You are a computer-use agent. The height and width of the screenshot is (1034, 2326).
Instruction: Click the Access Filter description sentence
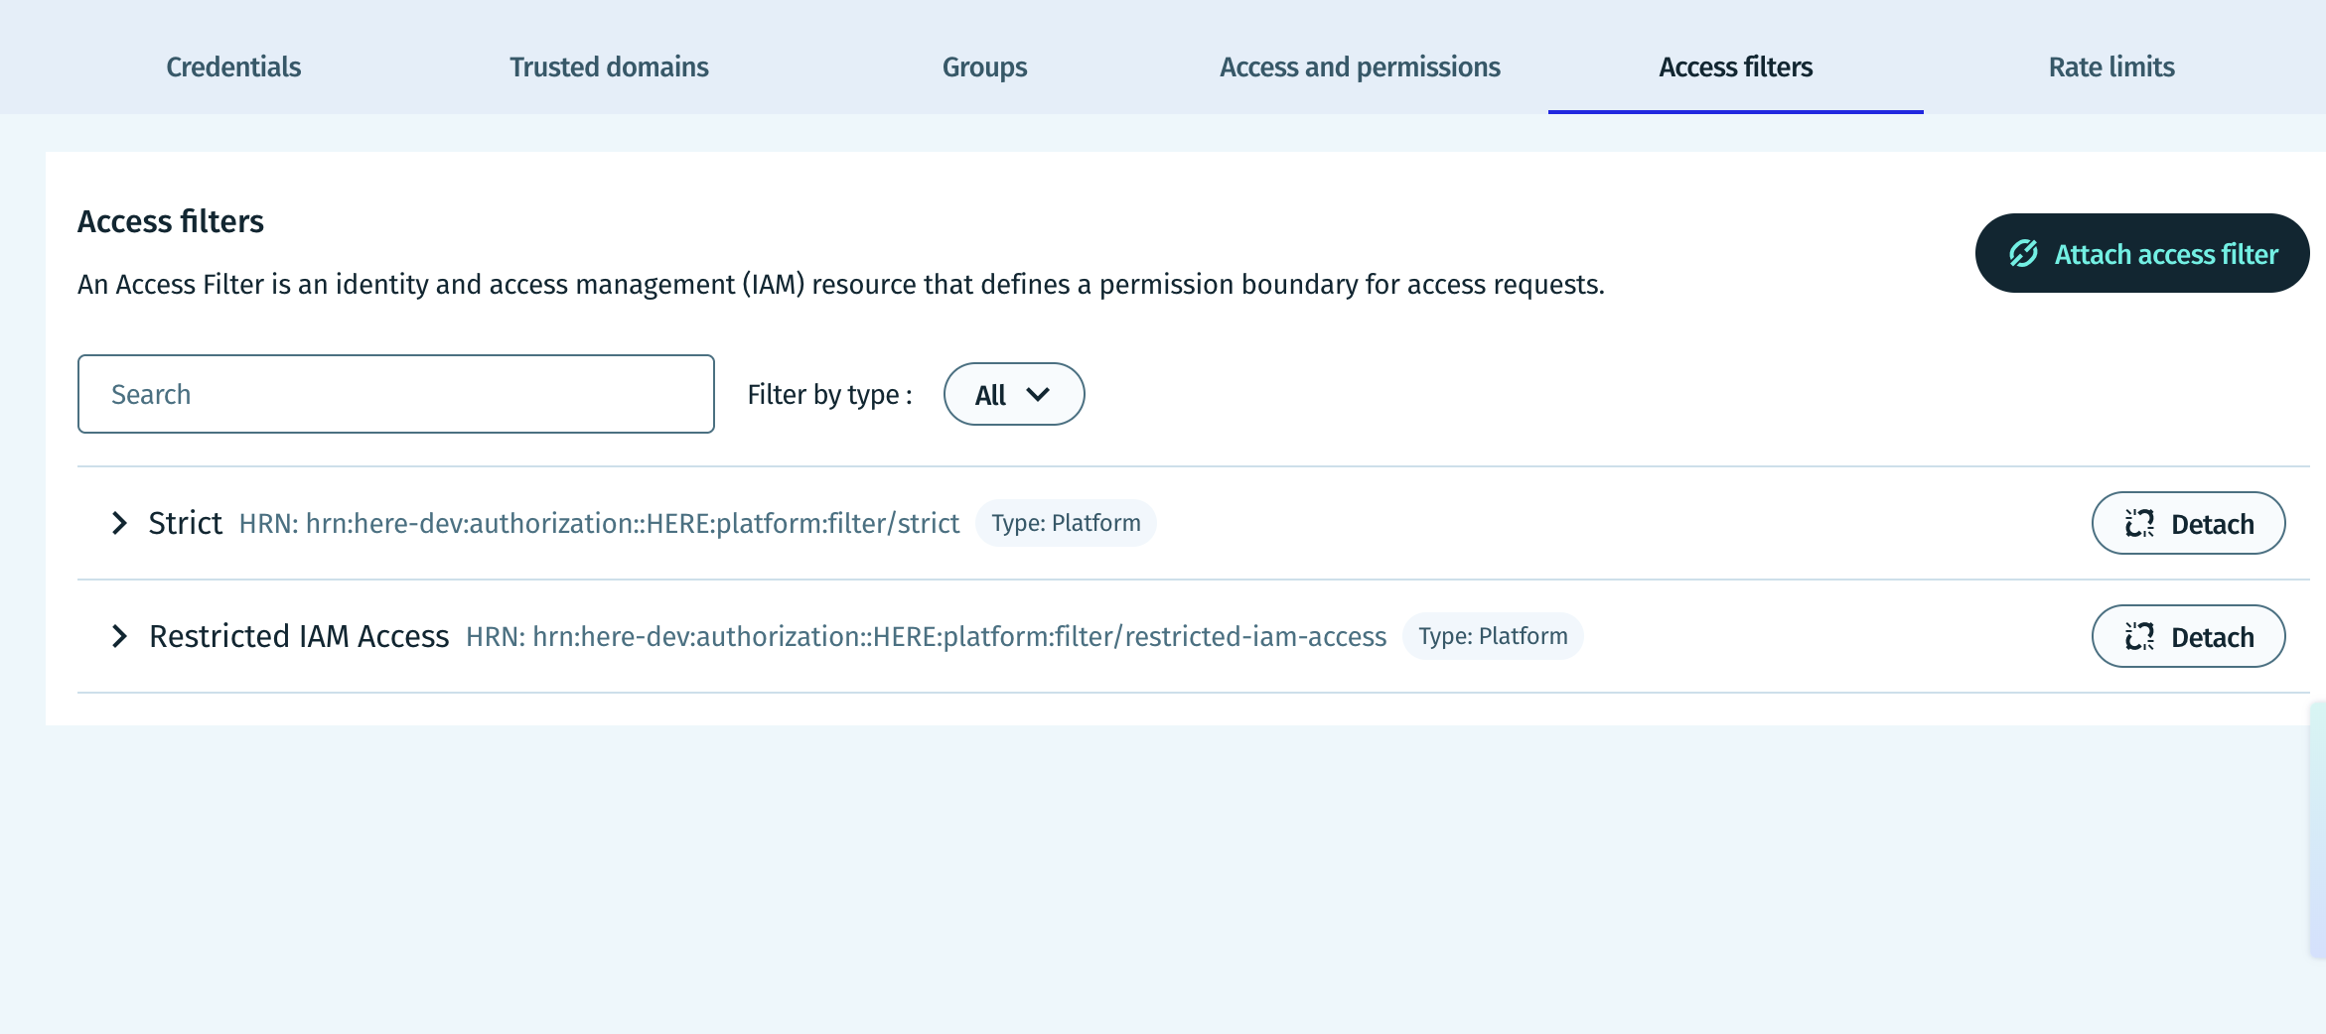[x=841, y=285]
